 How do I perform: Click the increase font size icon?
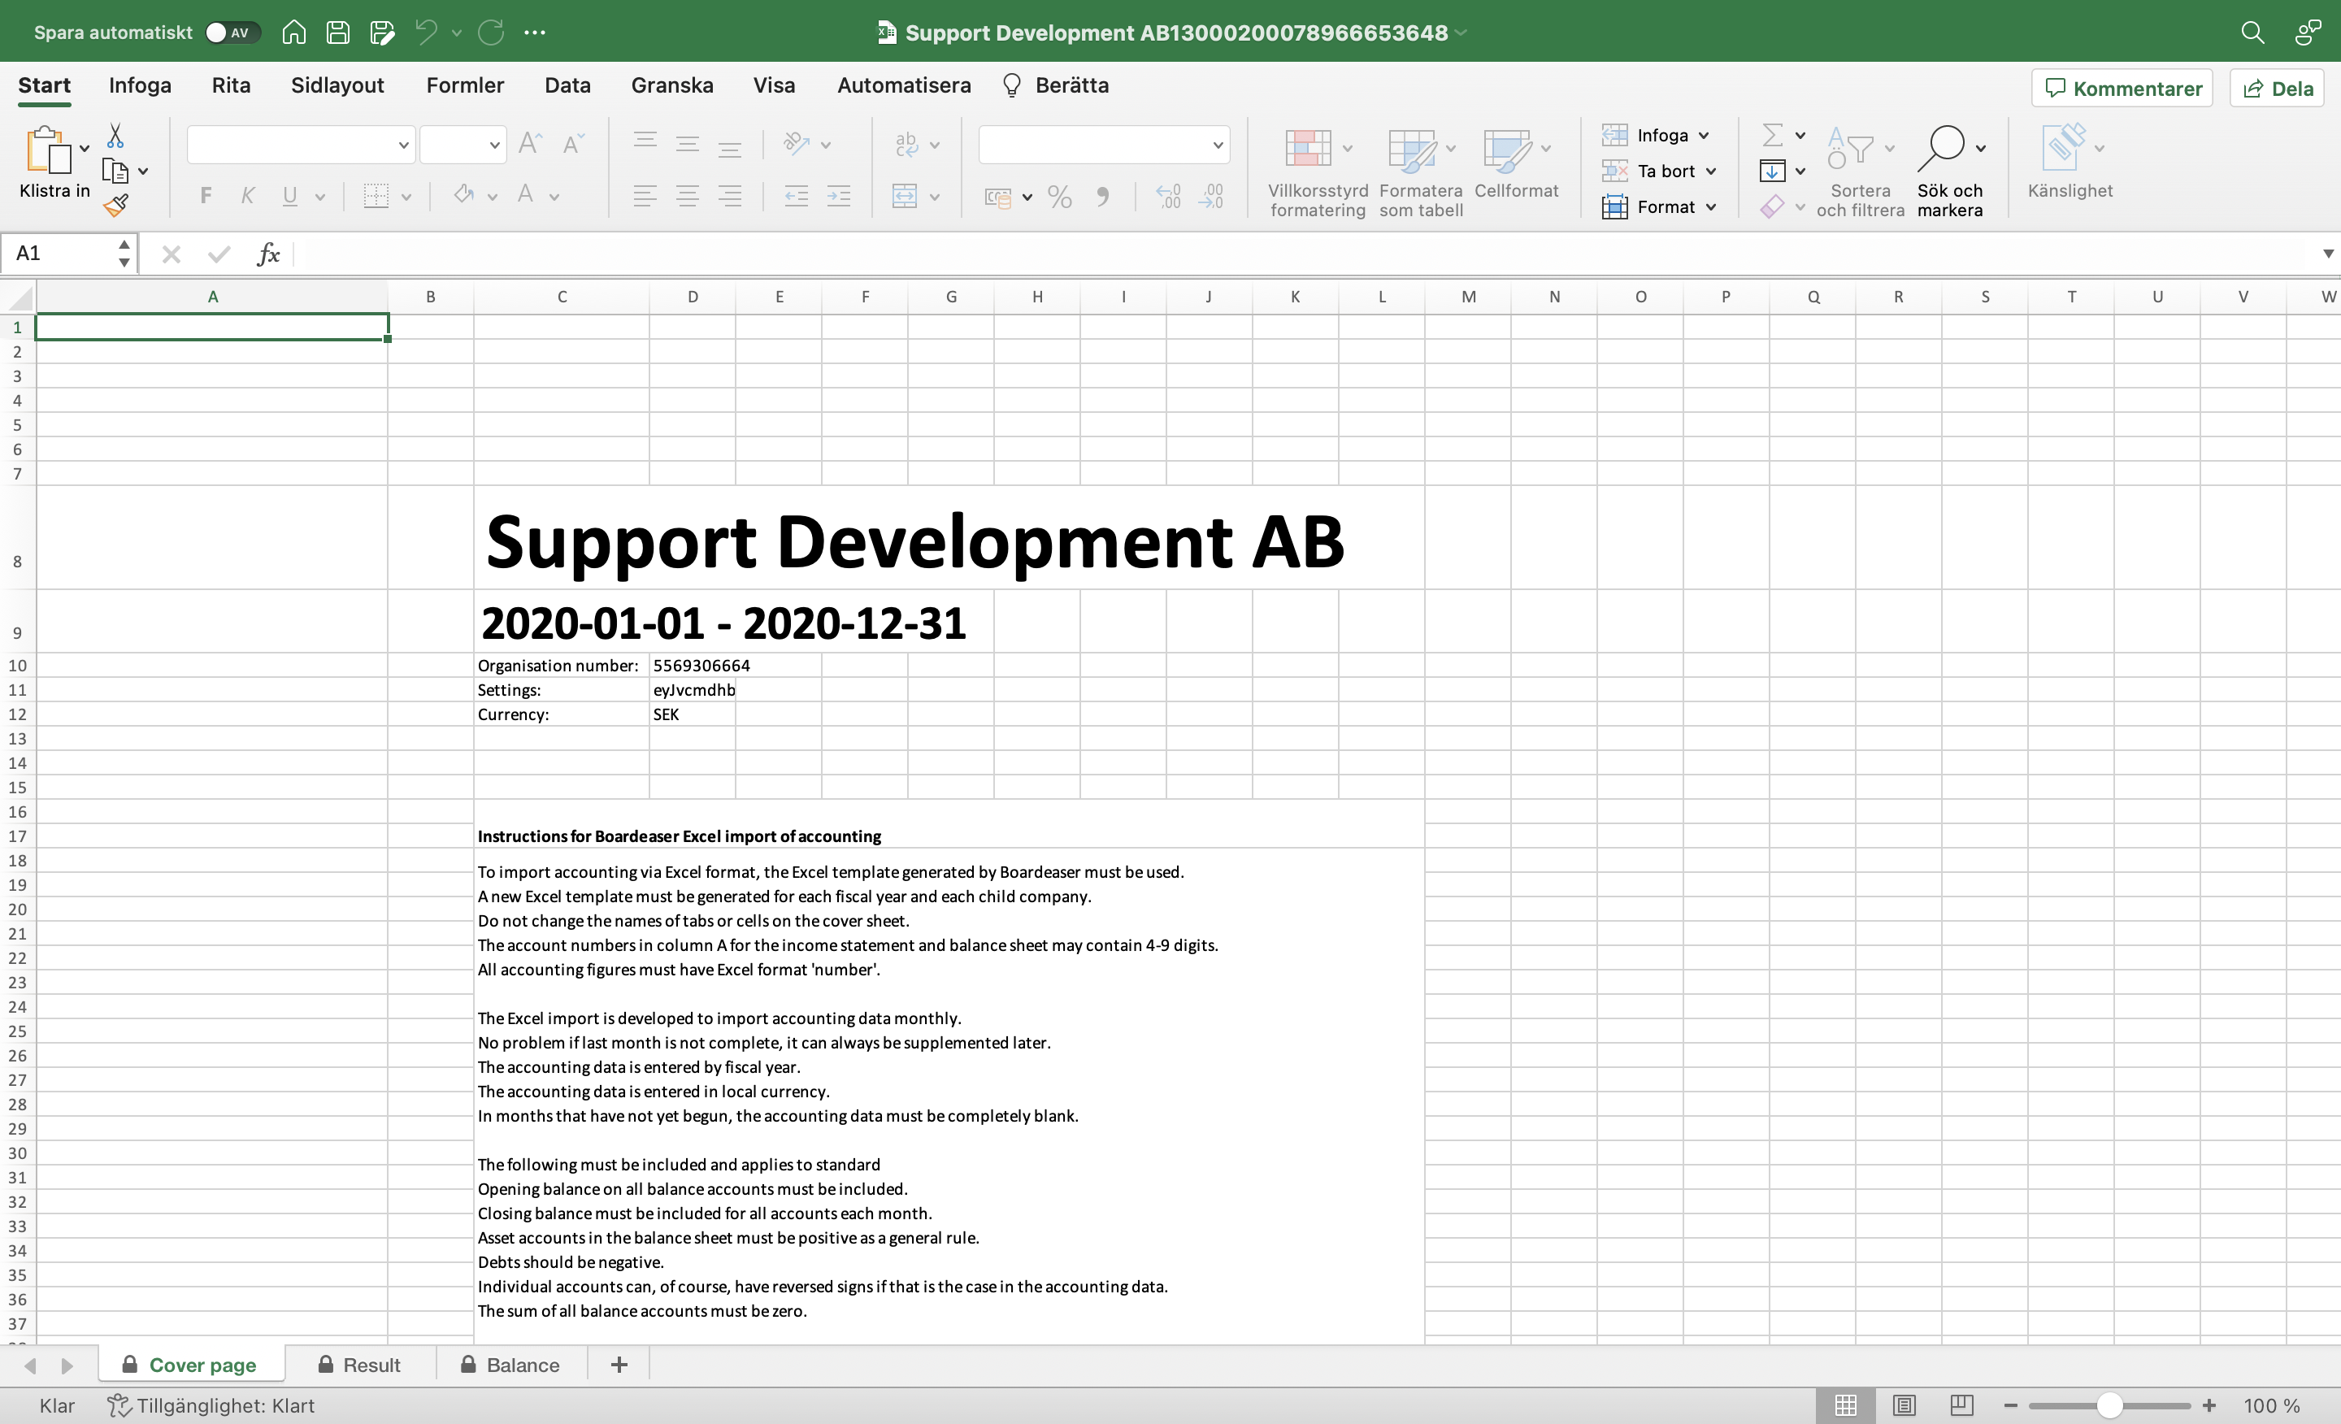point(530,145)
